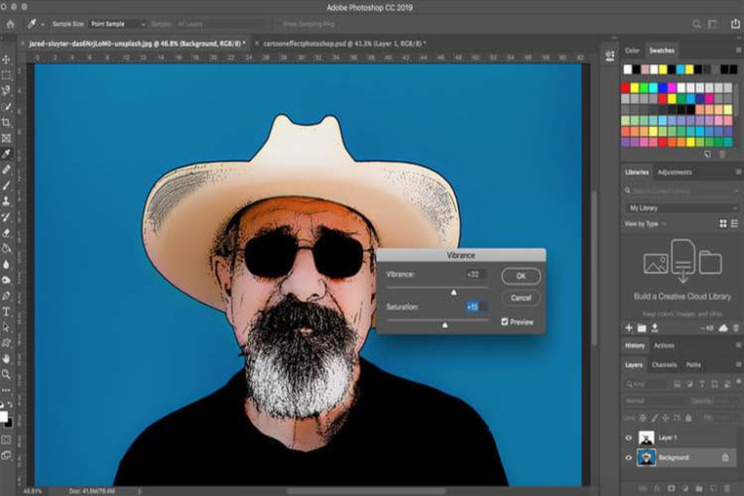The width and height of the screenshot is (744, 496).
Task: Click the Libraries cloud sync icon
Action: tap(723, 328)
